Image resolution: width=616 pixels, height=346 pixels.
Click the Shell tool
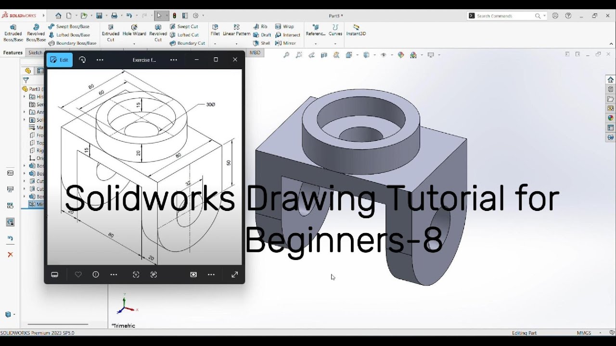coord(262,43)
